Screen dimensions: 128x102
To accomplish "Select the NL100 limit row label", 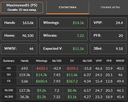I will 9,90.
